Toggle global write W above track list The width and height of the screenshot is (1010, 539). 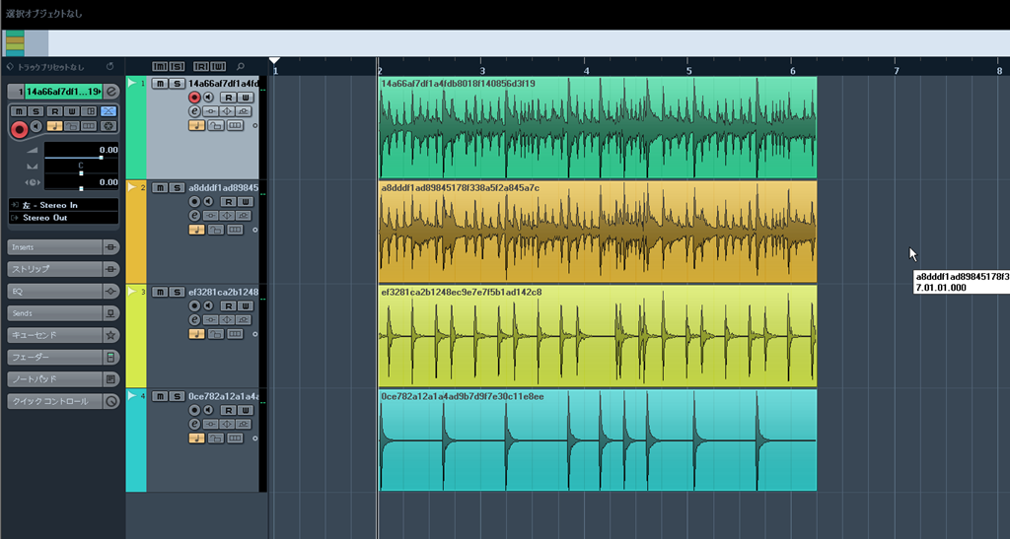click(x=218, y=66)
